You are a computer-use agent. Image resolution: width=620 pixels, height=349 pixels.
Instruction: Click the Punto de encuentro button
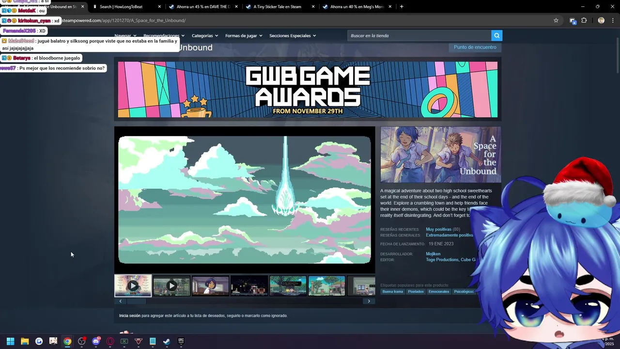coord(475,48)
